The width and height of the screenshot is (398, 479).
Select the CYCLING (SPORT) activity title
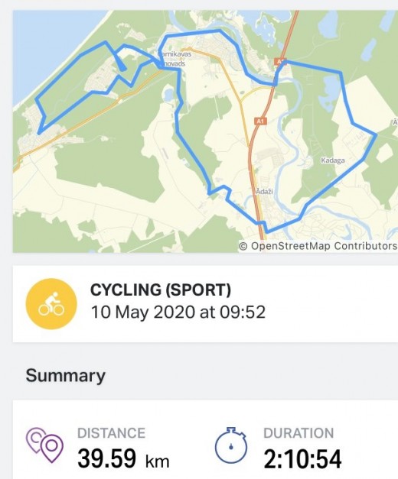click(x=161, y=290)
